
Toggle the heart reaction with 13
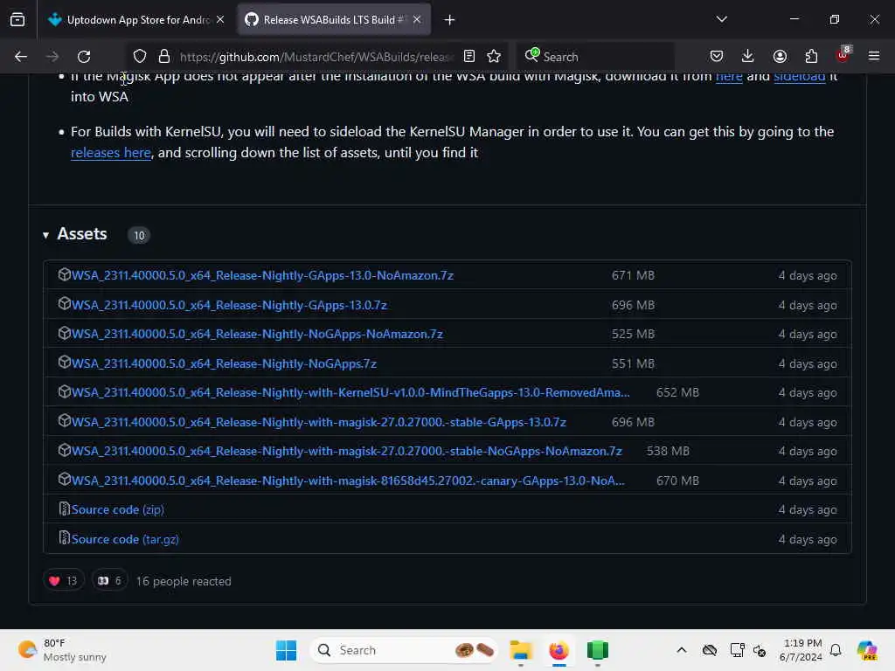[x=63, y=581]
